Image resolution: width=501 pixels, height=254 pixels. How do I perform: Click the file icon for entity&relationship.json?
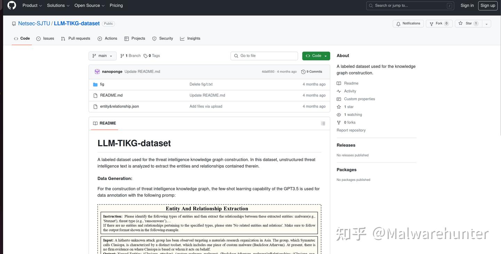click(95, 106)
